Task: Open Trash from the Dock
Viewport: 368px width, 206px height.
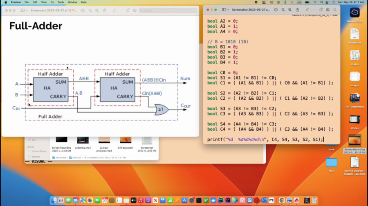Action: (x=314, y=200)
